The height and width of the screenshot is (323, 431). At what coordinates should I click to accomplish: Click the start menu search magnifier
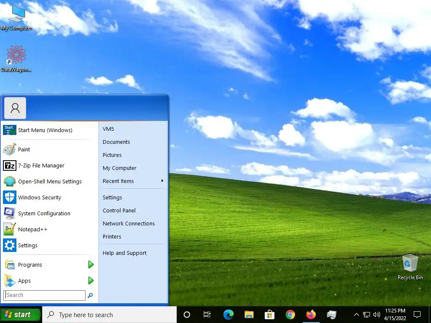tap(90, 295)
